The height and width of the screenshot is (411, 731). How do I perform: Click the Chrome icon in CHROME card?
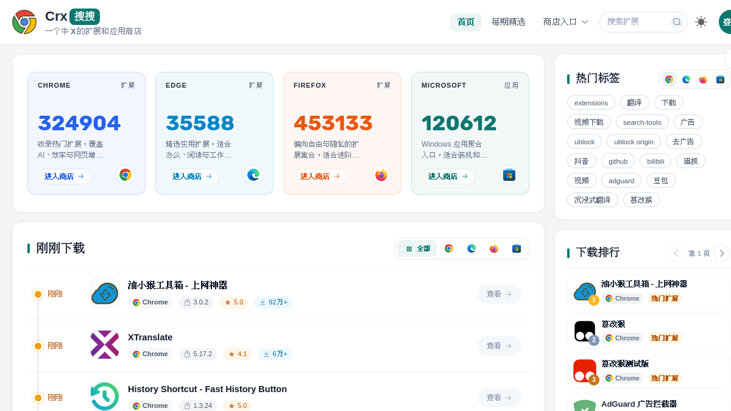point(125,175)
